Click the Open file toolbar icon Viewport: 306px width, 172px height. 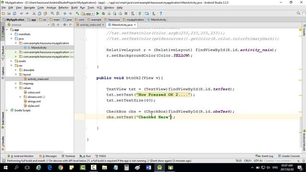pyautogui.click(x=3, y=13)
